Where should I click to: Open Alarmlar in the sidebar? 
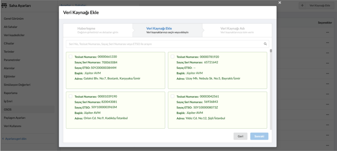(x=9, y=68)
